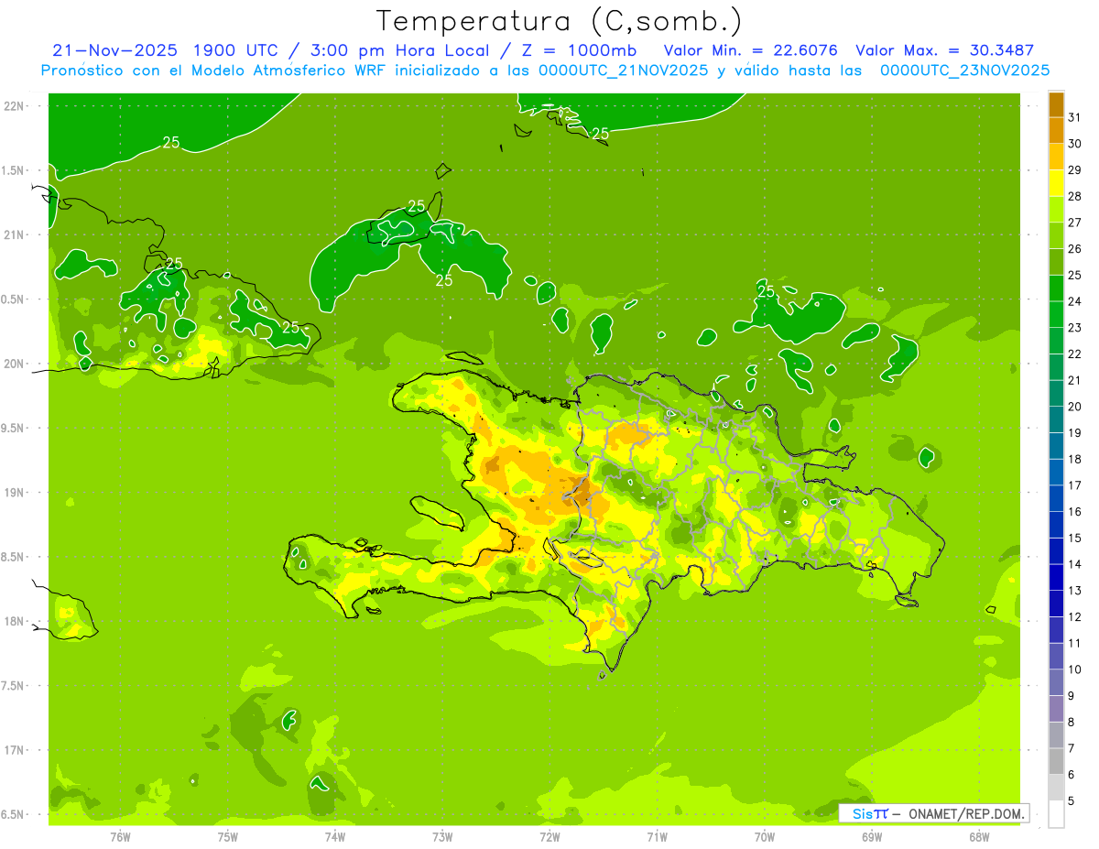
Task: Click the '69W' longitude axis label
Action: coord(872,836)
